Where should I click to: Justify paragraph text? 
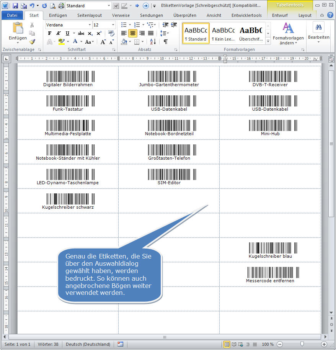point(151,33)
